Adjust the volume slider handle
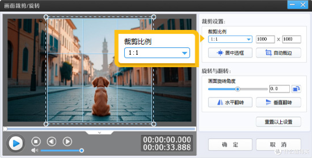The height and width of the screenshot is (158, 312). (x=81, y=151)
